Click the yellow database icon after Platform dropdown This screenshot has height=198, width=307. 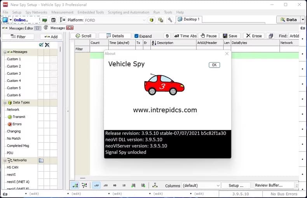click(152, 20)
